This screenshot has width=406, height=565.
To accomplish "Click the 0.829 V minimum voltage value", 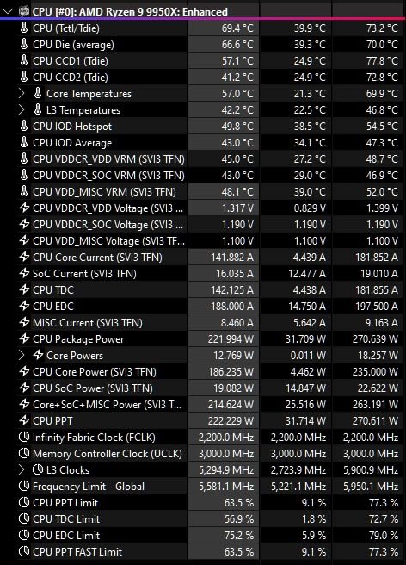I will pyautogui.click(x=310, y=208).
